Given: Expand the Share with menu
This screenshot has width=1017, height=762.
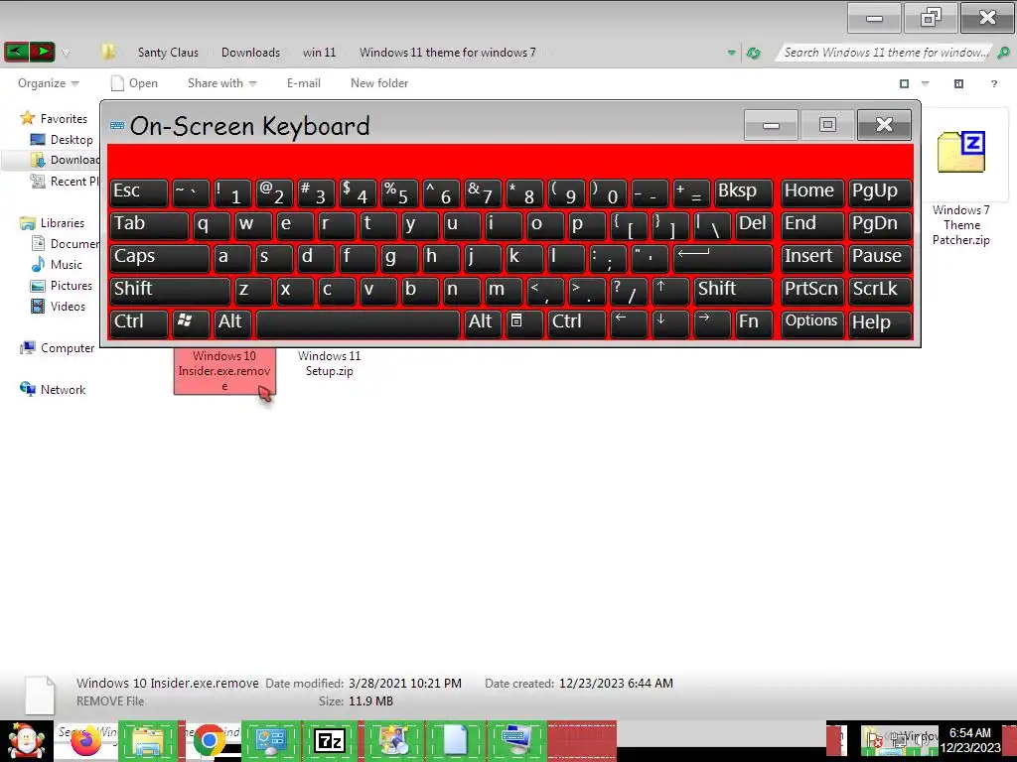Looking at the screenshot, I should coord(221,83).
